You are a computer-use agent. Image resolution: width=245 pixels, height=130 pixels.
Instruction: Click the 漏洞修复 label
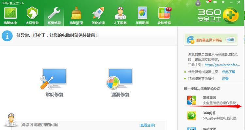120,94
